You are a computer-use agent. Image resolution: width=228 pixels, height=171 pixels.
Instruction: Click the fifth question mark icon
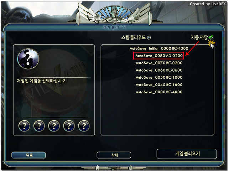[84, 126]
